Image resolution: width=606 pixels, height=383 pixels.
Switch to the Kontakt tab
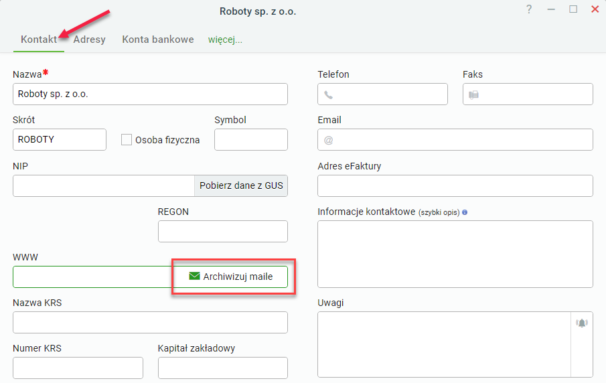(x=39, y=40)
